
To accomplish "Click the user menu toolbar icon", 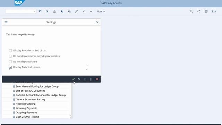I will point(47,11).
